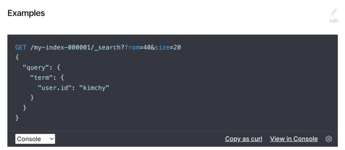Image resolution: width=345 pixels, height=150 pixels.
Task: Click the light blue edit label
Action: point(333,21)
